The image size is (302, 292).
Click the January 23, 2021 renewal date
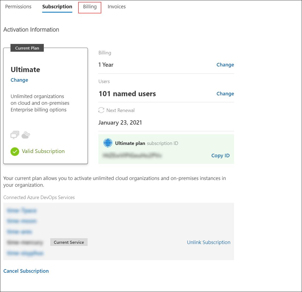(120, 122)
